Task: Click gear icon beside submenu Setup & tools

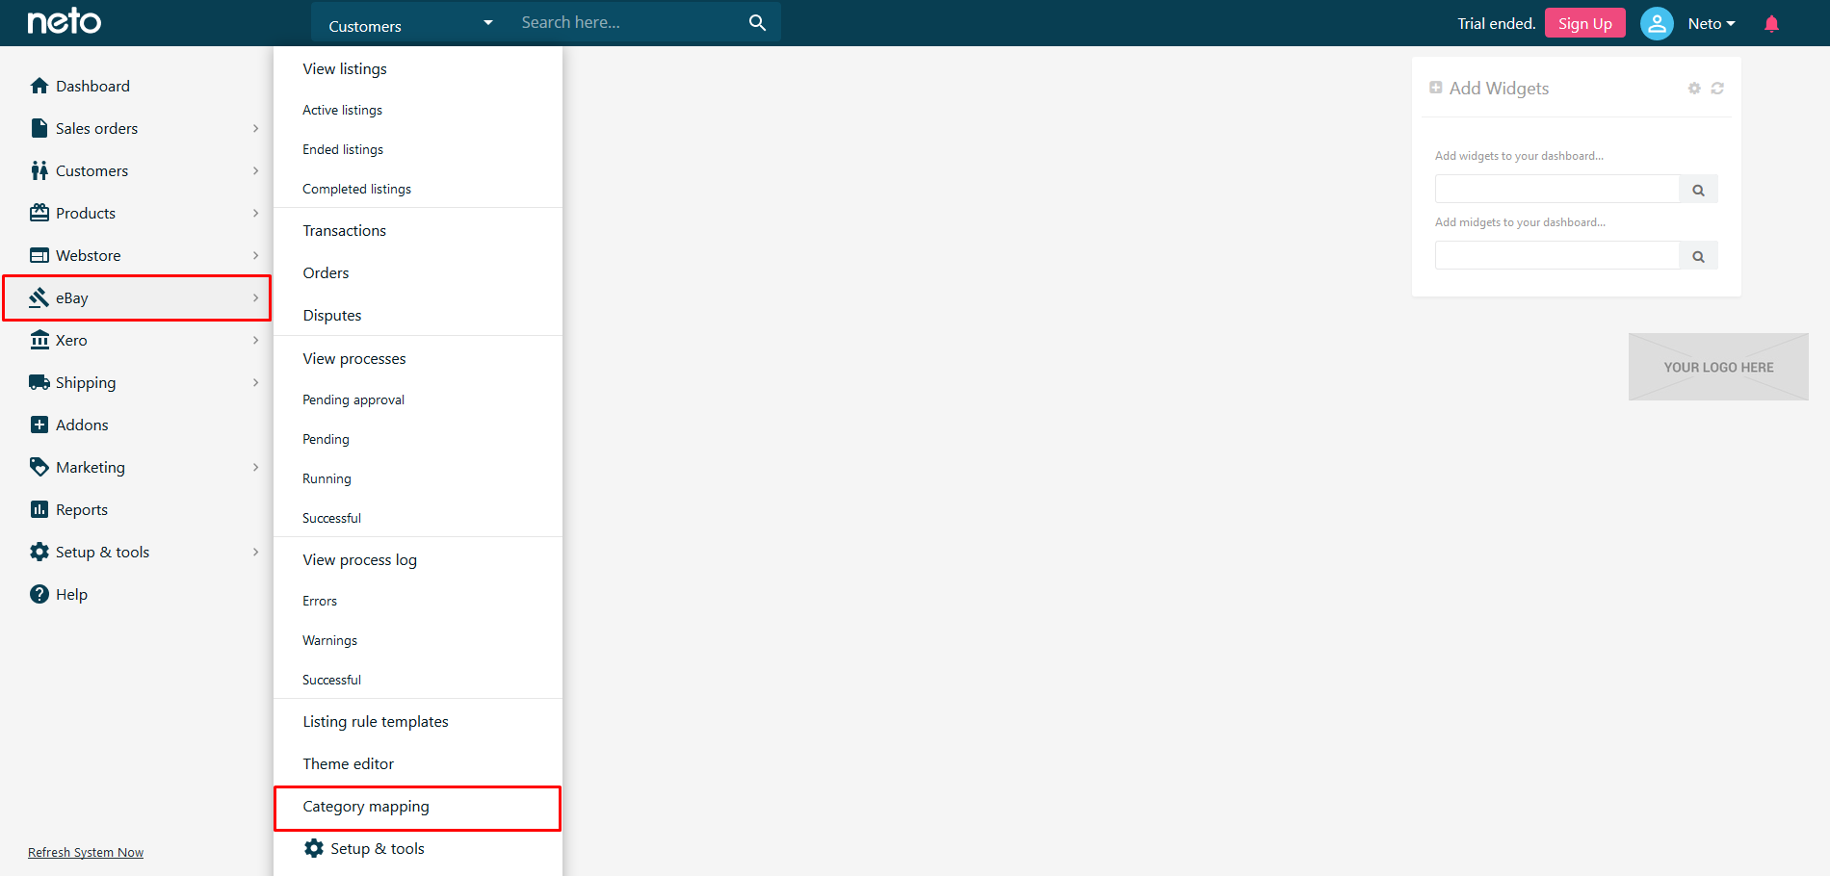Action: point(314,848)
